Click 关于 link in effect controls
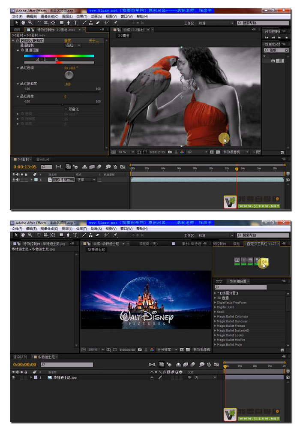This screenshot has height=428, width=300. click(93, 40)
